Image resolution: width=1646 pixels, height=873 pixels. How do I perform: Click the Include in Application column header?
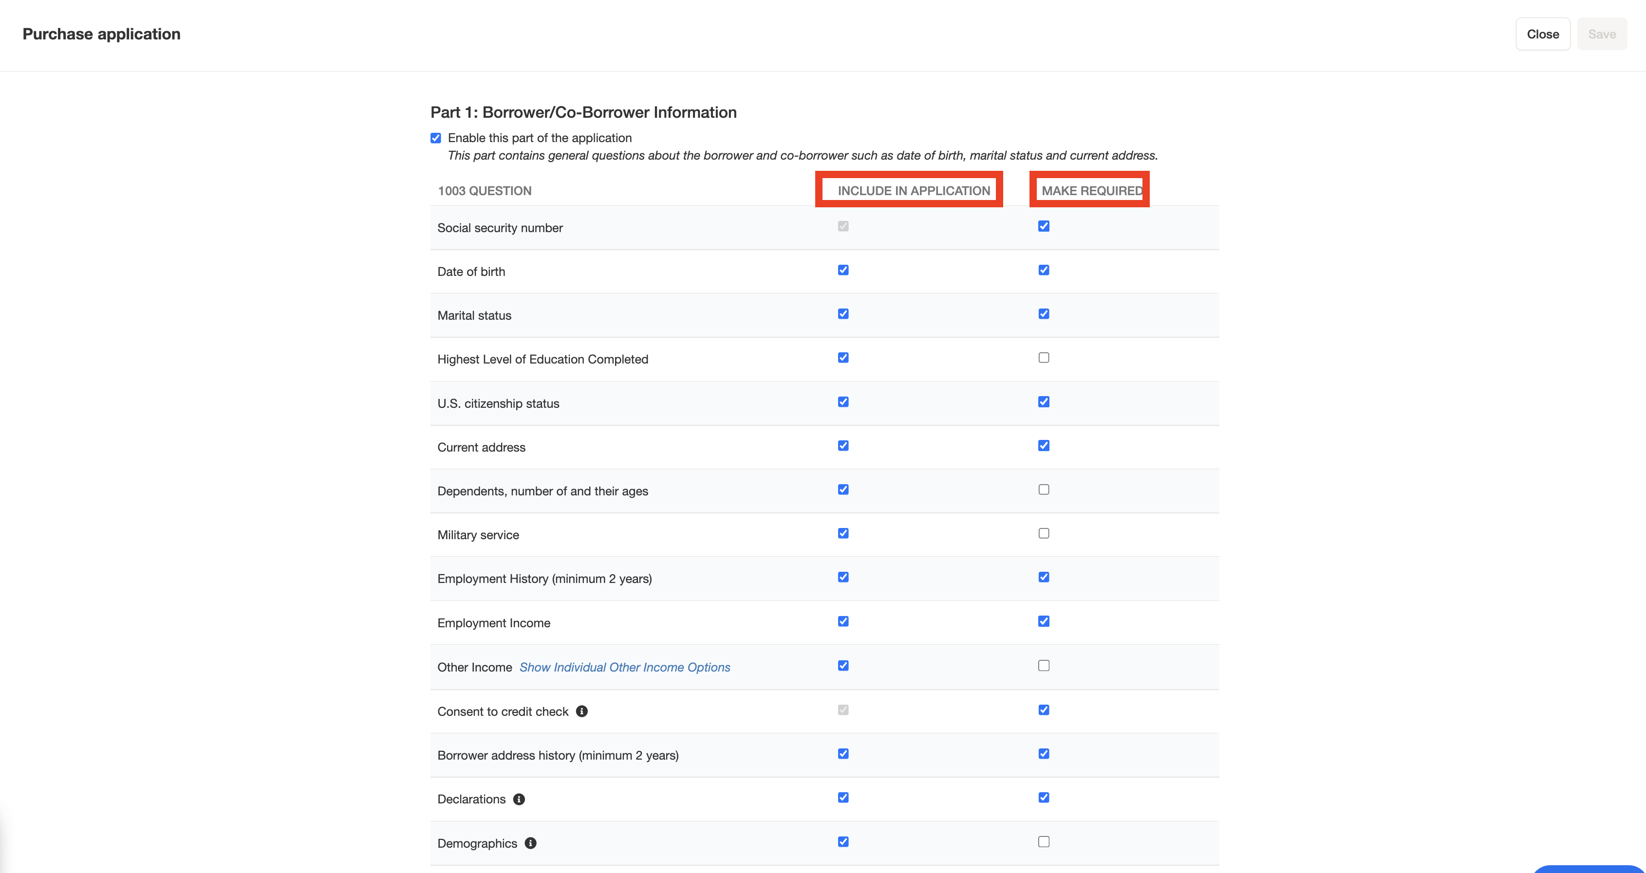(913, 190)
